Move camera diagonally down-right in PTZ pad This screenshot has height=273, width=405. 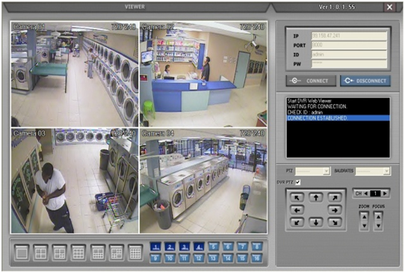(x=335, y=222)
